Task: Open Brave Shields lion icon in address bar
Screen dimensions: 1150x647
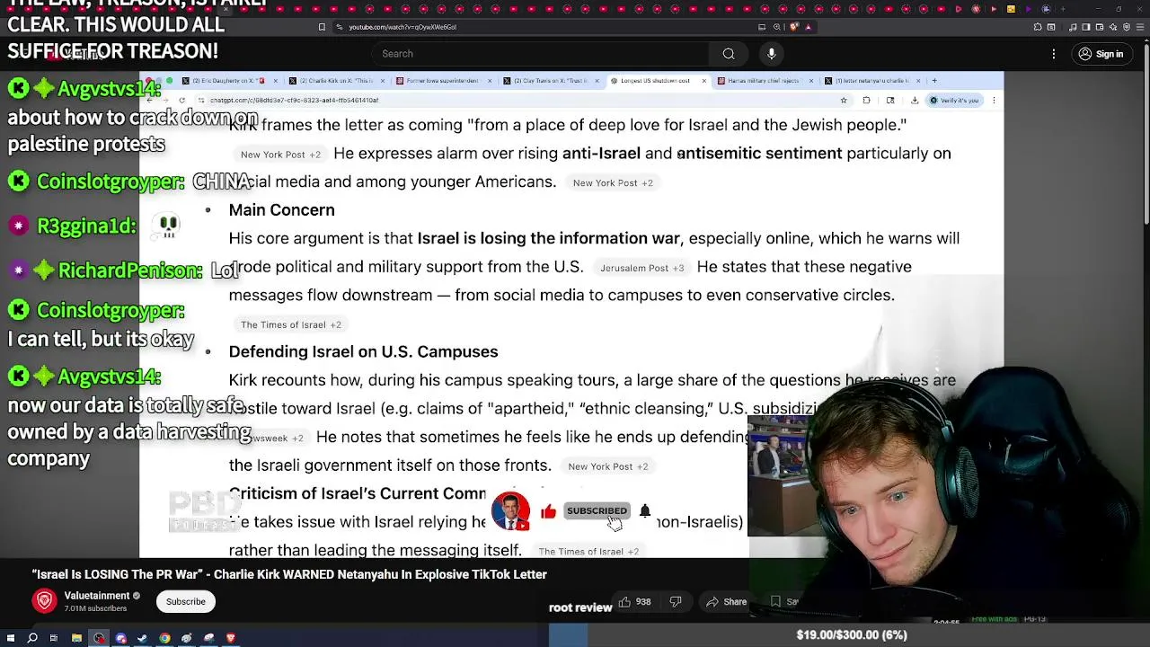Action: (794, 27)
